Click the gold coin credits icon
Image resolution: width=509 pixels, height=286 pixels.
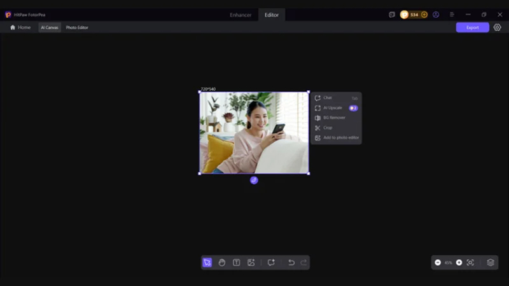pyautogui.click(x=404, y=15)
